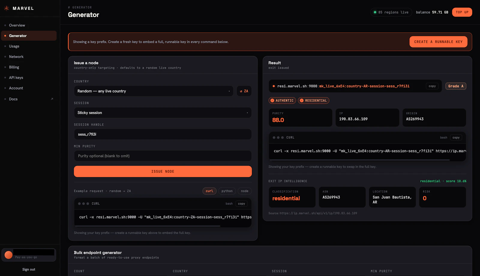Click the user avatar circle
The image size is (480, 276).
[9, 255]
